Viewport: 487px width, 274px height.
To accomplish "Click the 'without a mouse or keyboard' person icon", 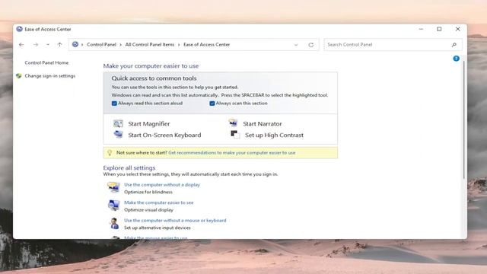I will (114, 223).
